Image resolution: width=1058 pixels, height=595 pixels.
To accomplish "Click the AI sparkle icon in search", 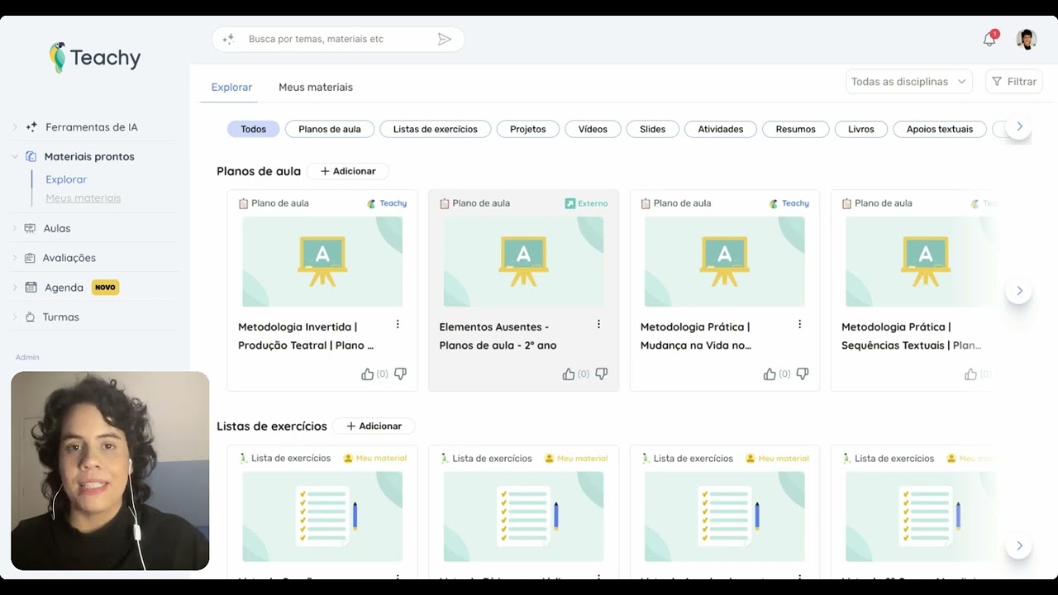I will tap(228, 39).
